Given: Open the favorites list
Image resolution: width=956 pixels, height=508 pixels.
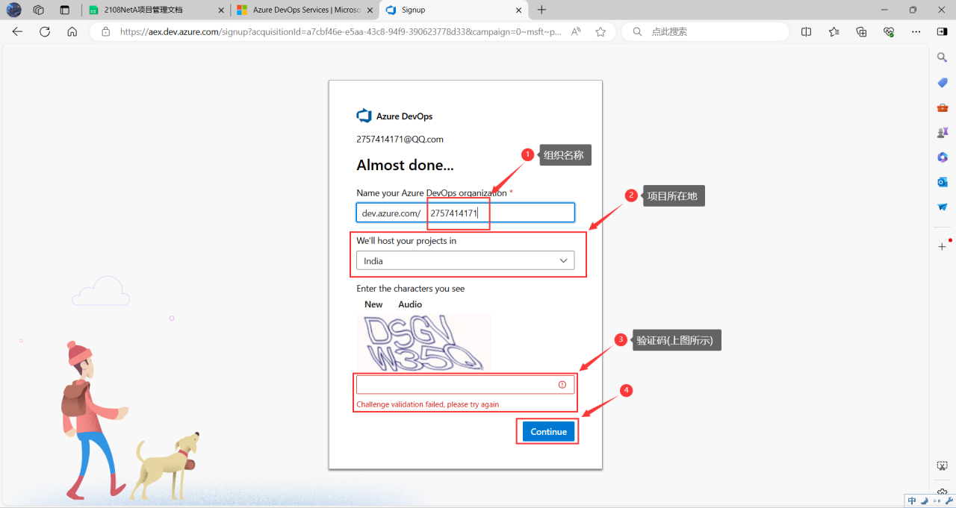Looking at the screenshot, I should (834, 31).
